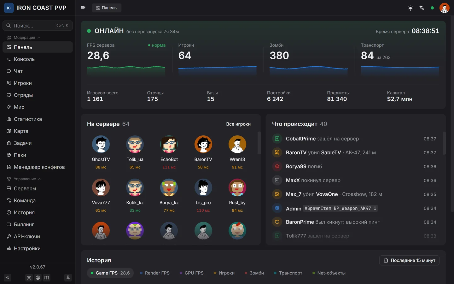Click the Все игроки link
Screen dimensions: 454x284
click(x=238, y=124)
